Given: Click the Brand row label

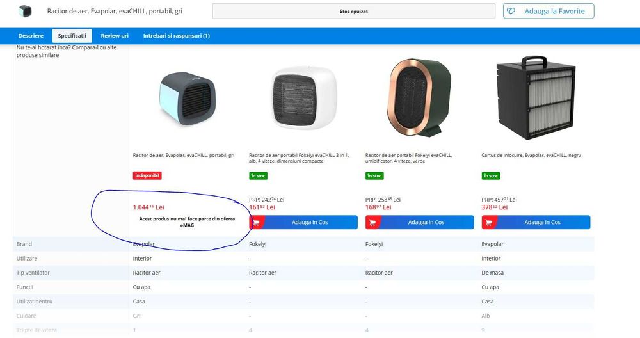Looking at the screenshot, I should click(x=24, y=244).
